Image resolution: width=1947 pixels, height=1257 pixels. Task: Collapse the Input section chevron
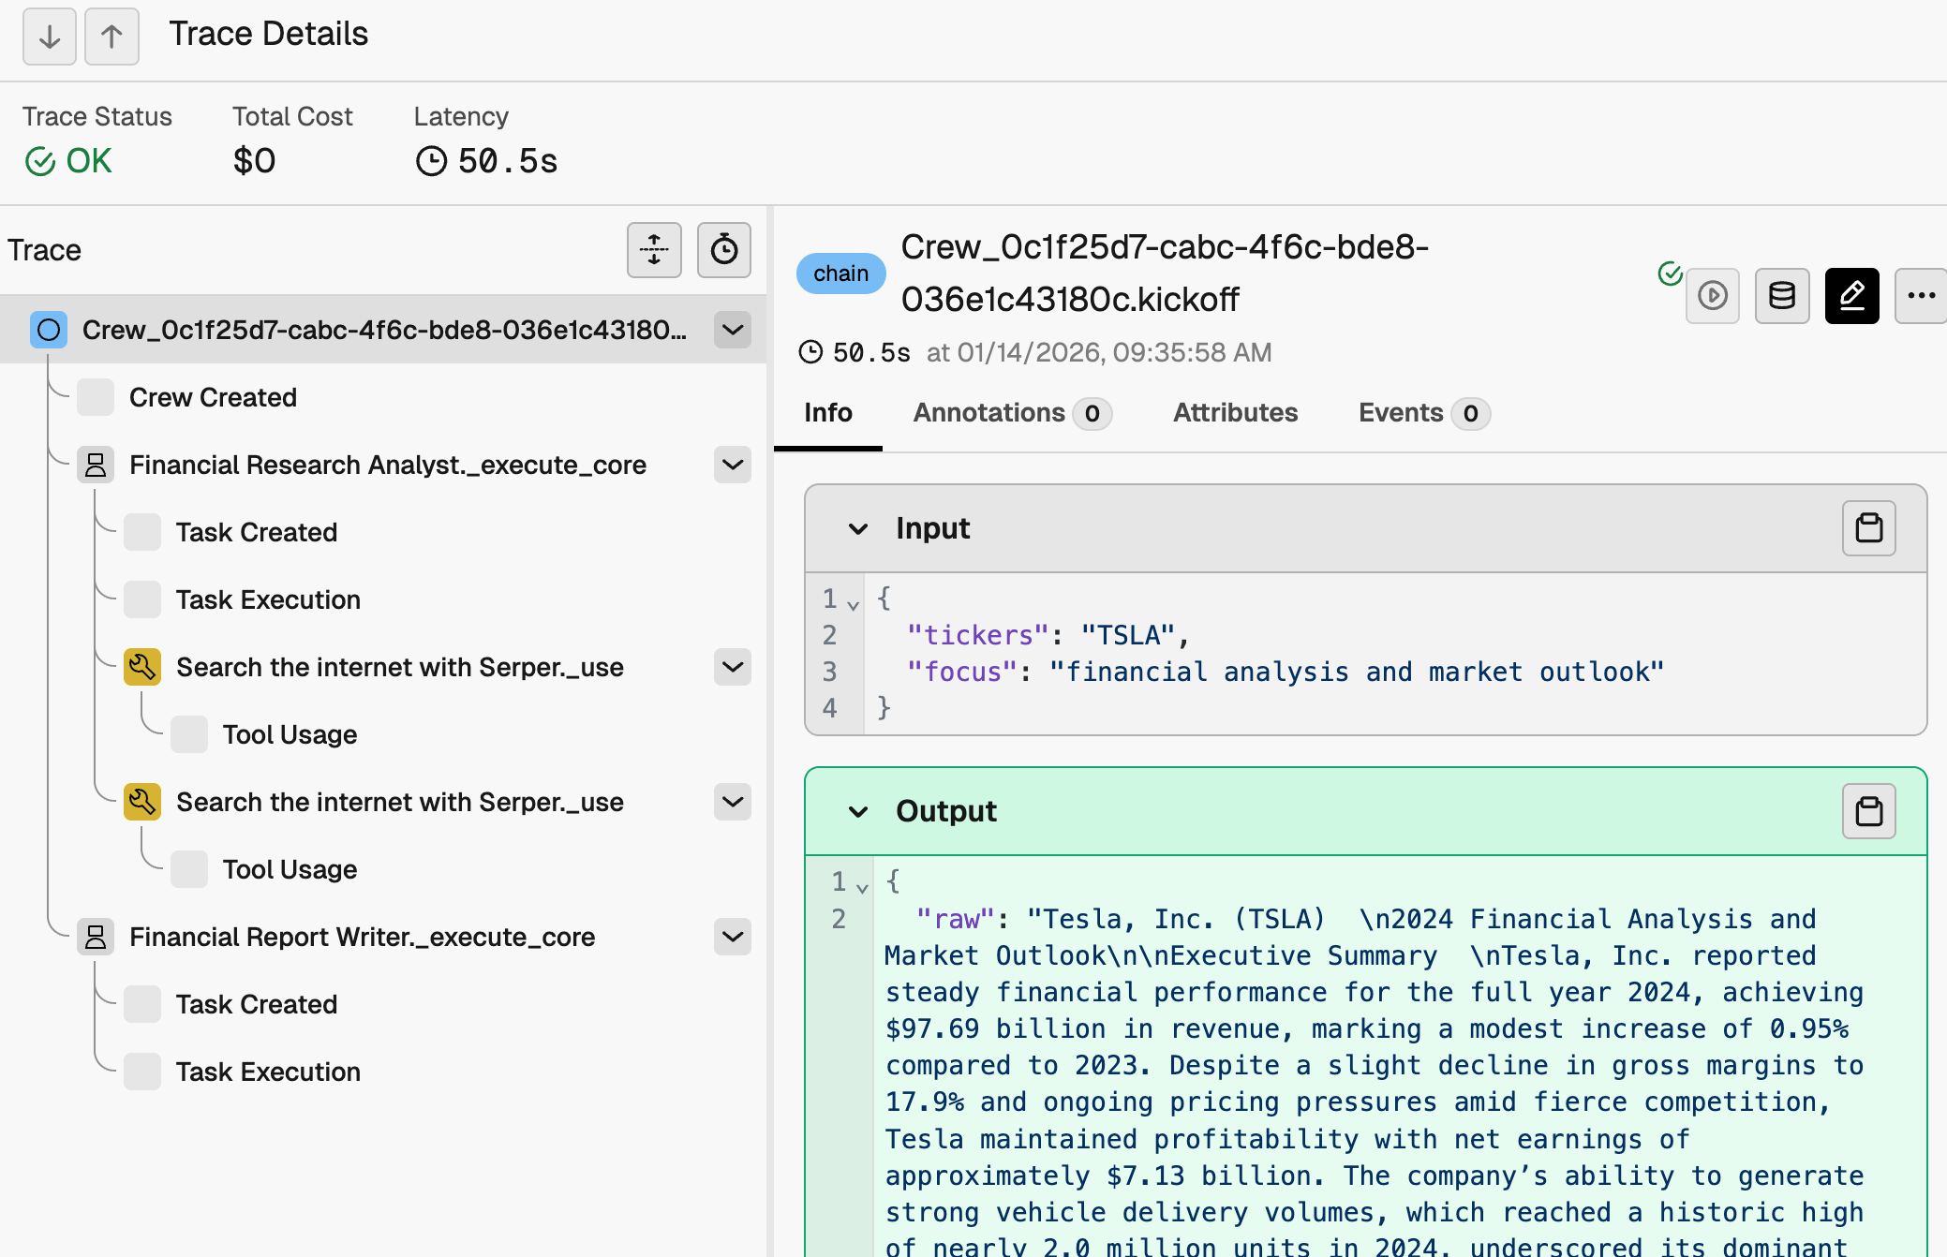[x=857, y=529]
